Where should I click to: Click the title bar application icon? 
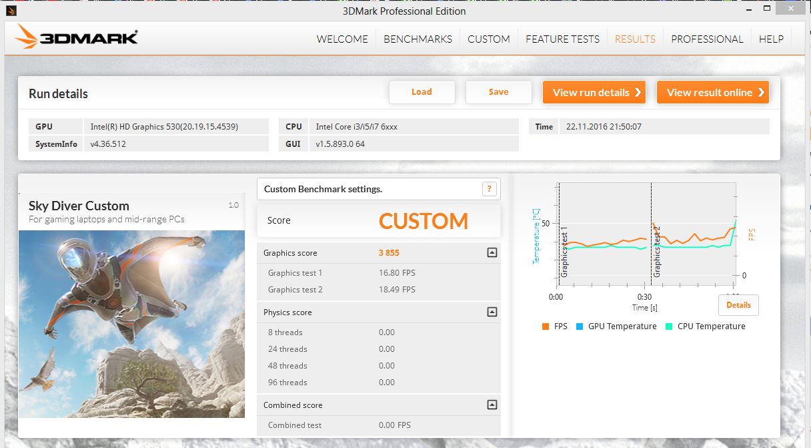tap(10, 11)
